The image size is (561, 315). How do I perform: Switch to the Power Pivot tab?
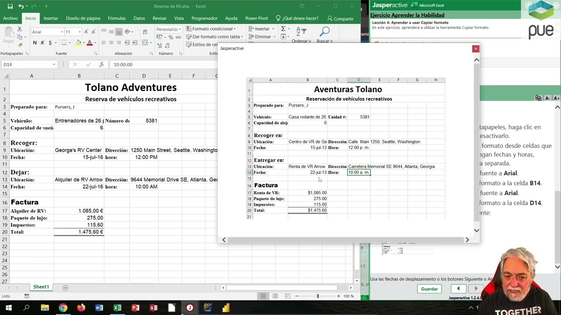coord(256,18)
